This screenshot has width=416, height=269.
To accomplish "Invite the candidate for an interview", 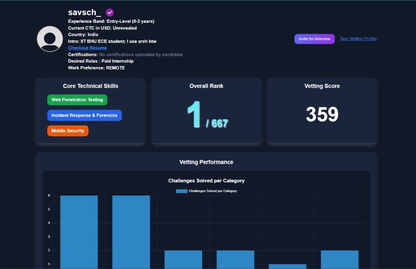I will pyautogui.click(x=314, y=39).
